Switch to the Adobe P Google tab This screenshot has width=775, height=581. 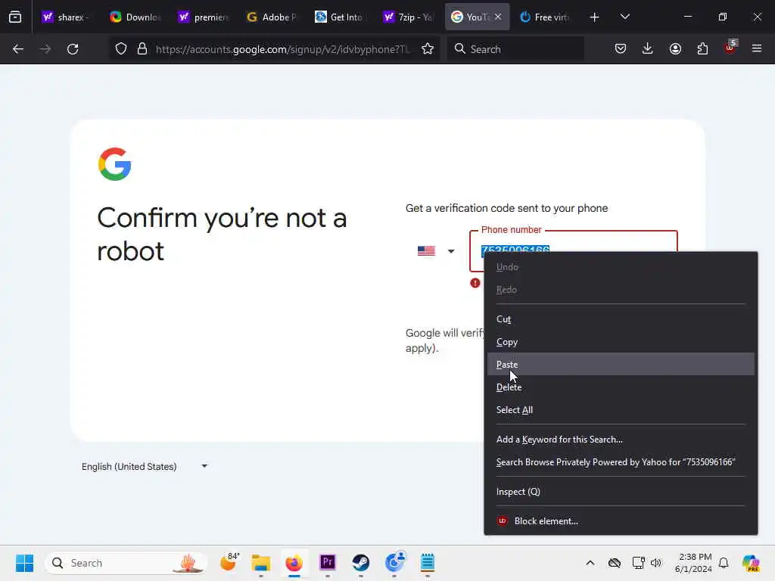[x=272, y=17]
